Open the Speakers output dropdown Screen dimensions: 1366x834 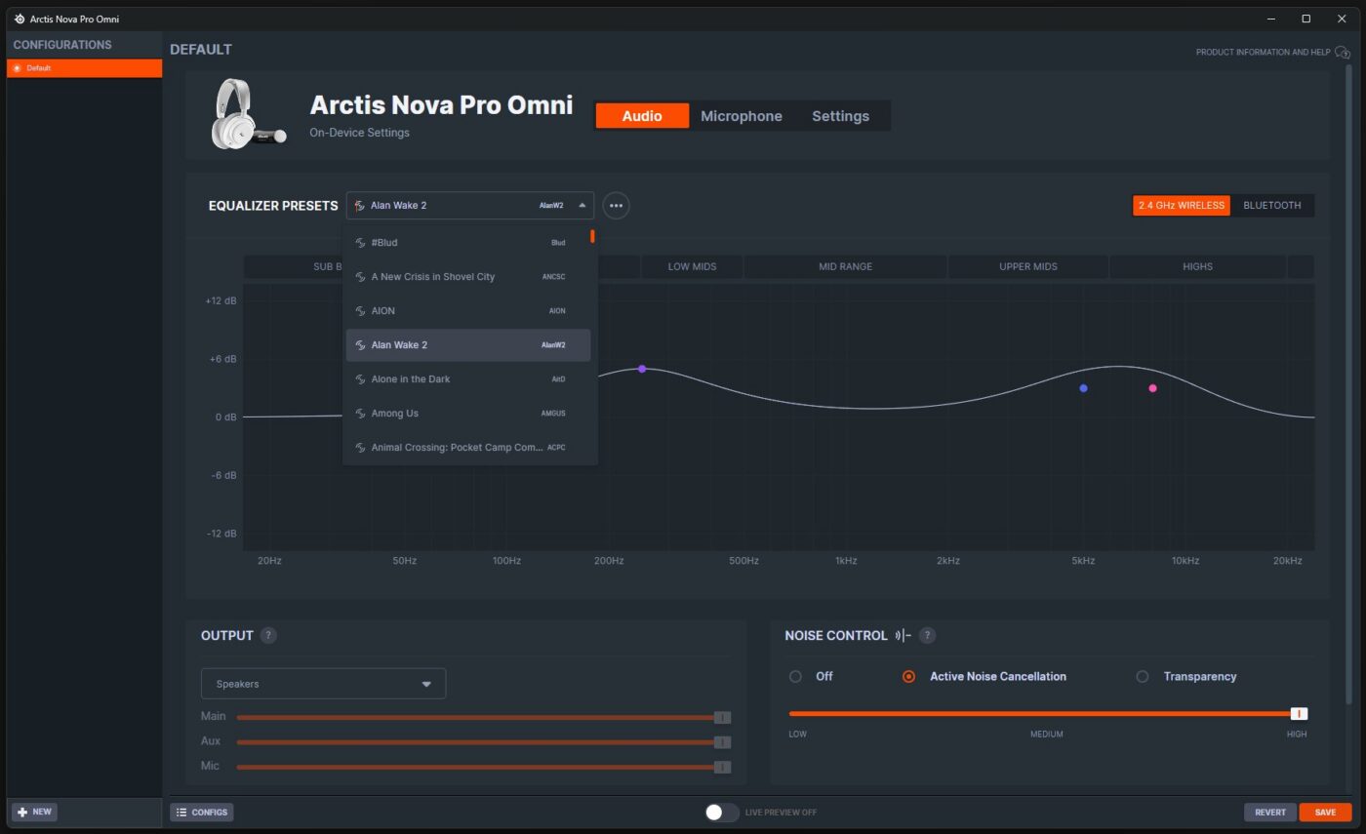323,684
